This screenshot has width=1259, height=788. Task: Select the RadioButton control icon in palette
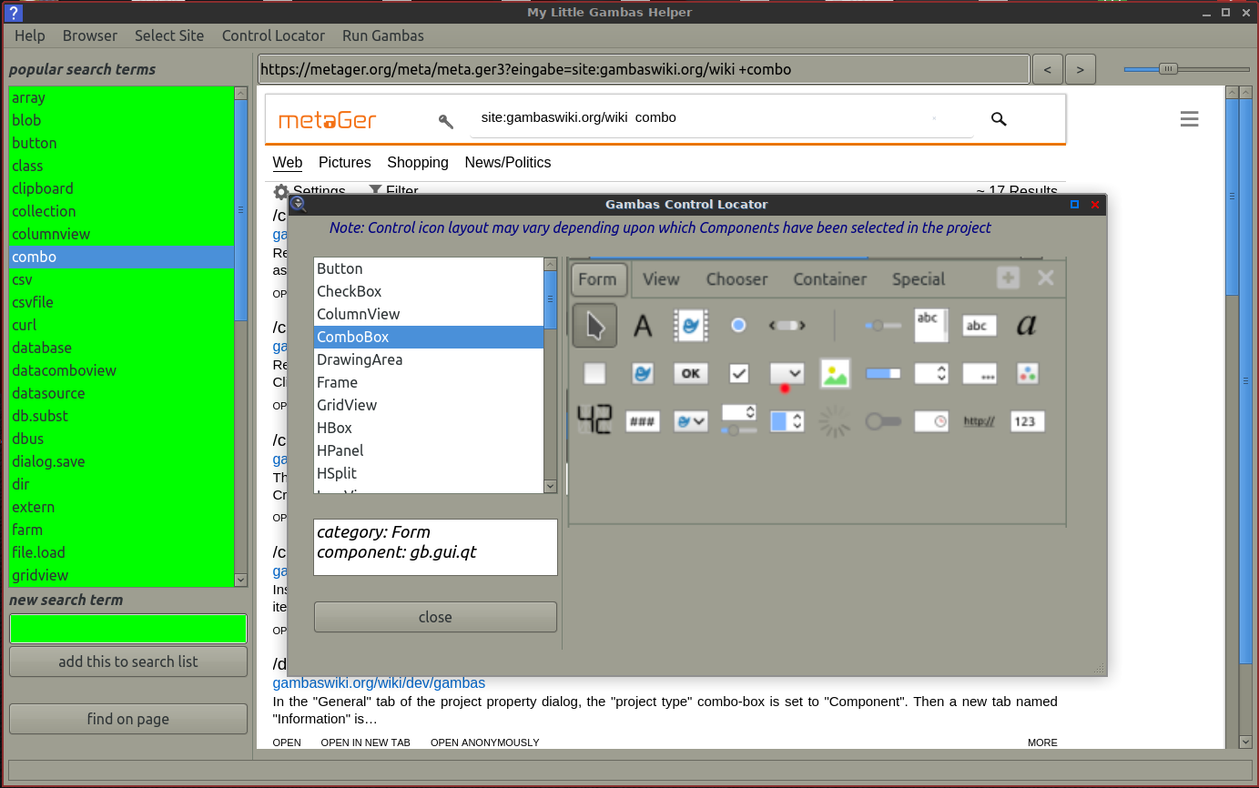tap(738, 325)
